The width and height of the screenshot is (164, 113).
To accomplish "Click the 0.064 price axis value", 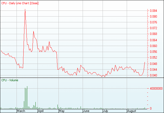I will click(x=154, y=40).
